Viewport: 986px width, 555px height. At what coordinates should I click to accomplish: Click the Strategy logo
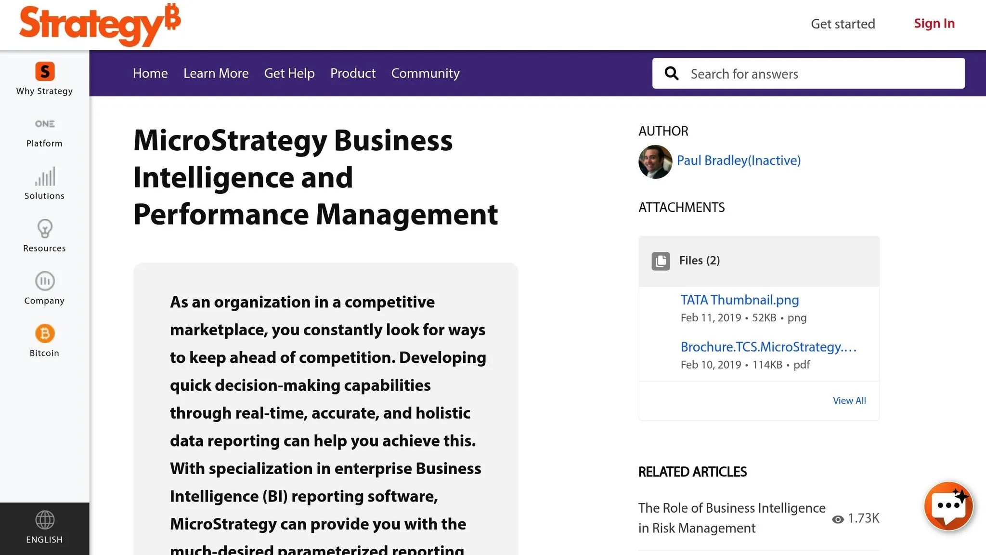click(100, 25)
